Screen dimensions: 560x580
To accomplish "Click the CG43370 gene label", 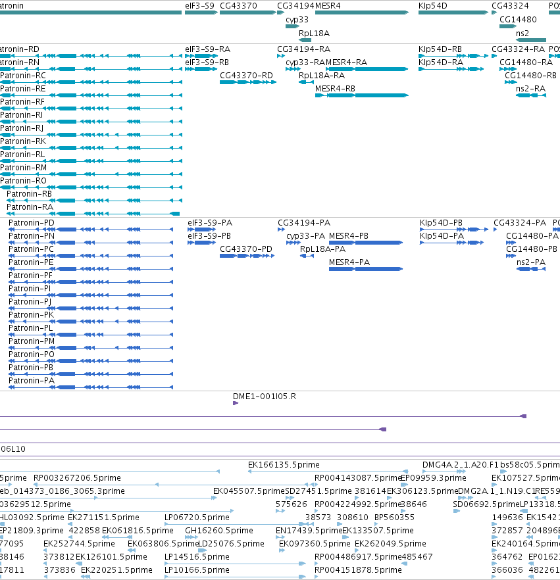I will 238,6.
